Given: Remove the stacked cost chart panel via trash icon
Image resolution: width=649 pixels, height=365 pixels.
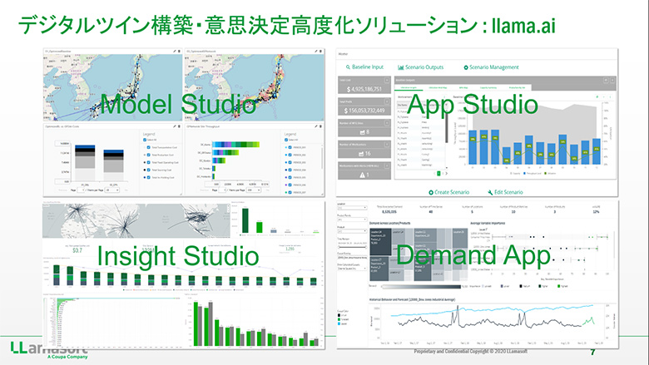Looking at the screenshot, I should pyautogui.click(x=179, y=126).
